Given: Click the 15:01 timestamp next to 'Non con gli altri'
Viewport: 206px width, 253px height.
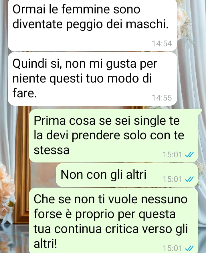Looking at the screenshot, I should 172,179.
